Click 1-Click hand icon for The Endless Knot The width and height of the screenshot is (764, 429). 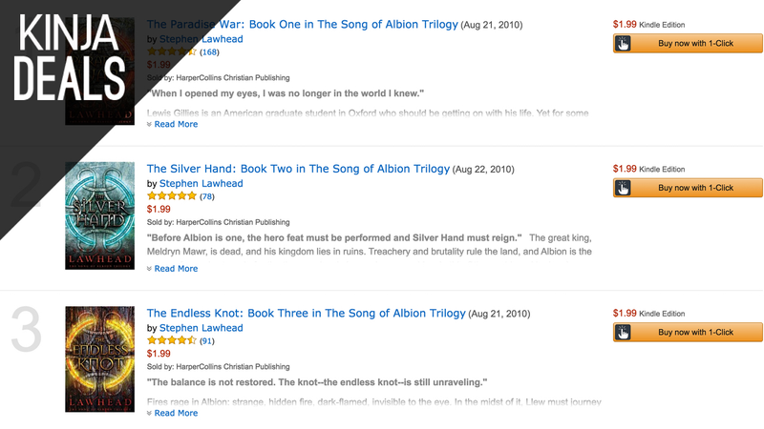click(623, 332)
